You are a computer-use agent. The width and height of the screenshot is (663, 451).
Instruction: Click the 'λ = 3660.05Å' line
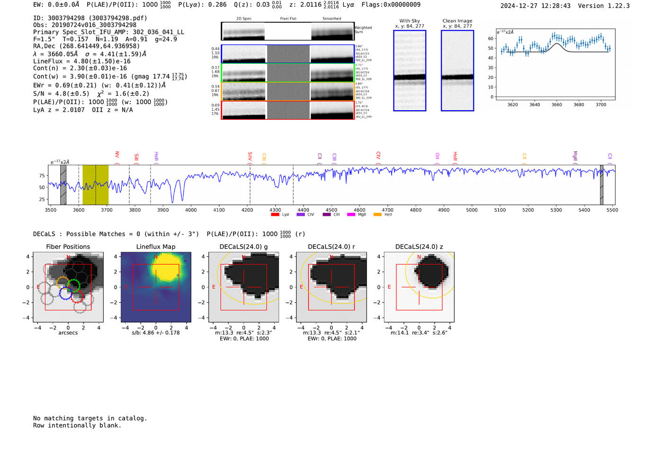(x=90, y=54)
